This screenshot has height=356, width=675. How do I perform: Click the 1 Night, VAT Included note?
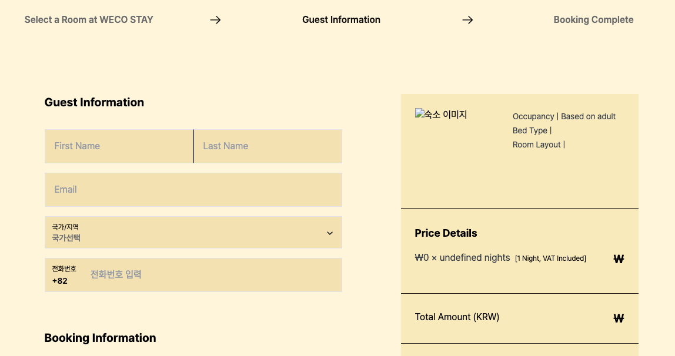(550, 258)
